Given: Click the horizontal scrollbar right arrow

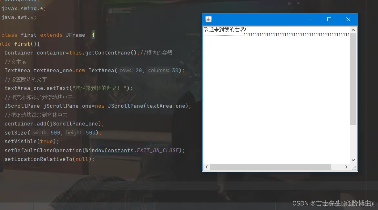Looking at the screenshot, I should coord(346,167).
